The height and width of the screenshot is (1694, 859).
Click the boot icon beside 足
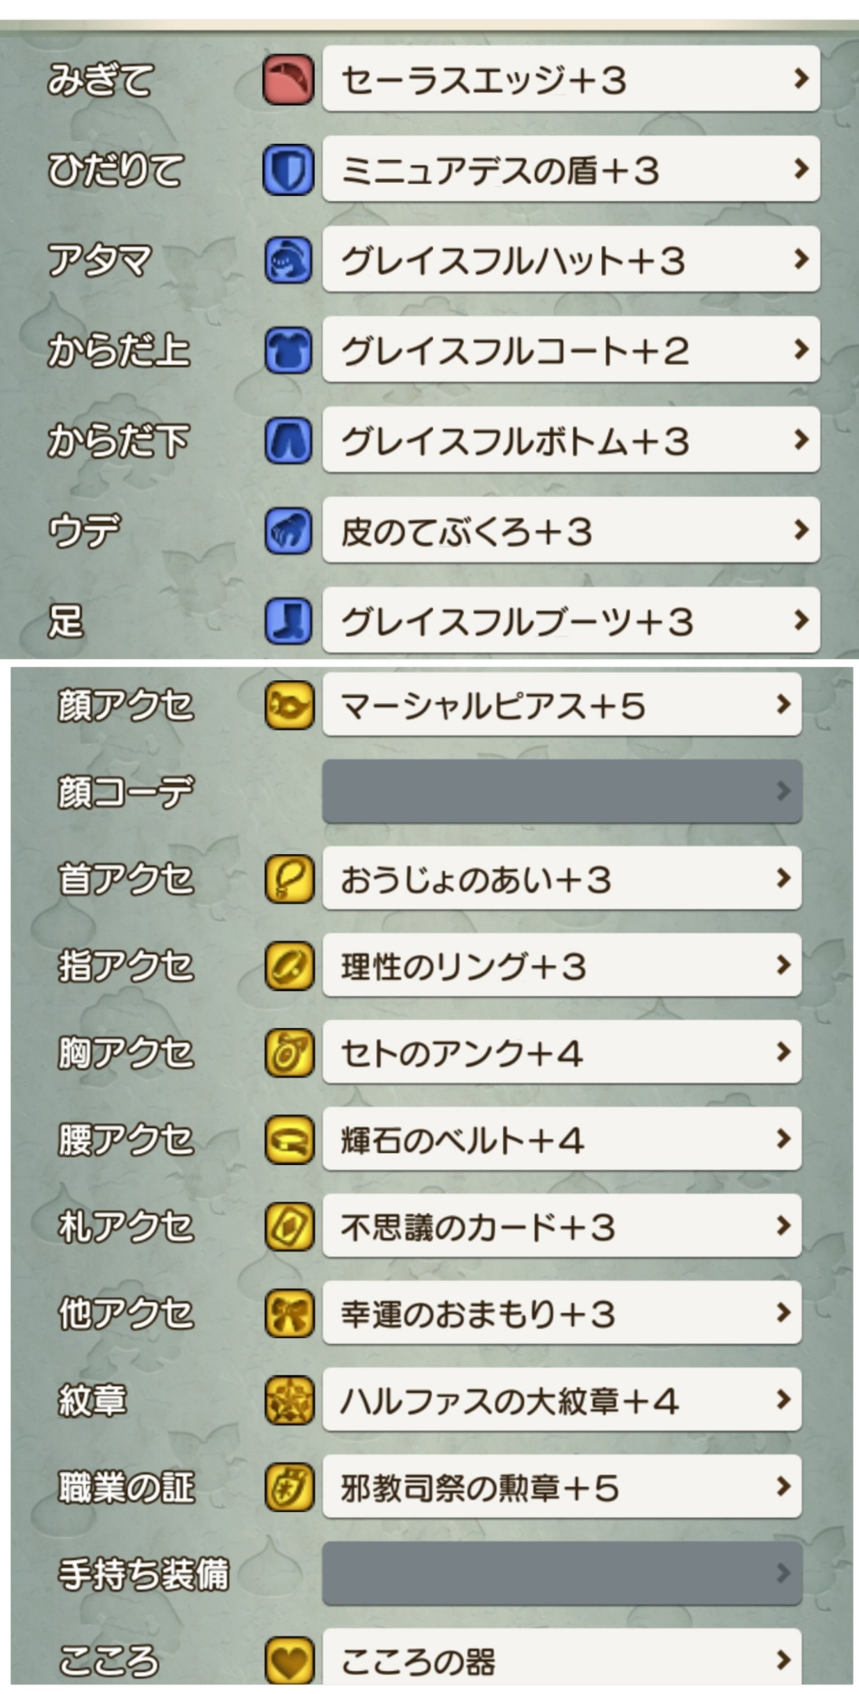(288, 621)
